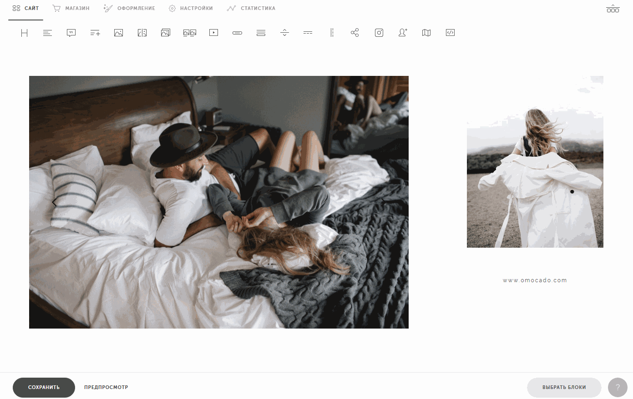Viewport: 633px width, 399px height.
Task: Select the woman in white coat image
Action: click(535, 162)
